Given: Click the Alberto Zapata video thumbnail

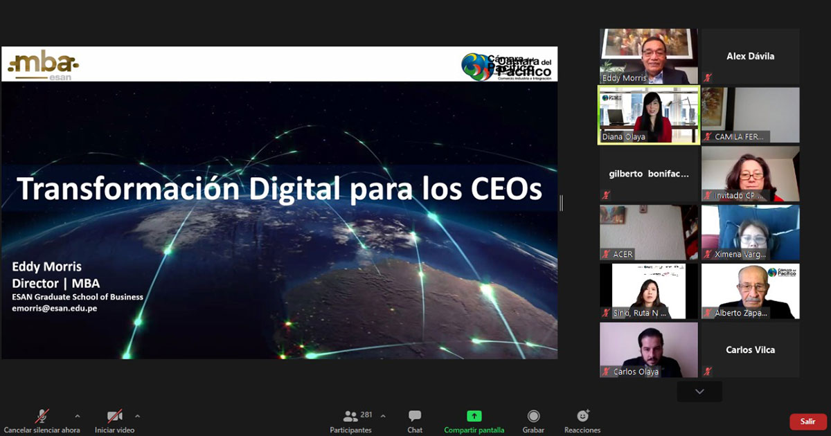Looking at the screenshot, I should click(750, 291).
